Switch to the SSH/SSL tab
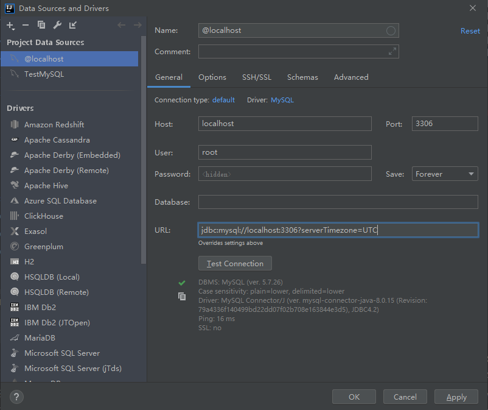 tap(257, 77)
